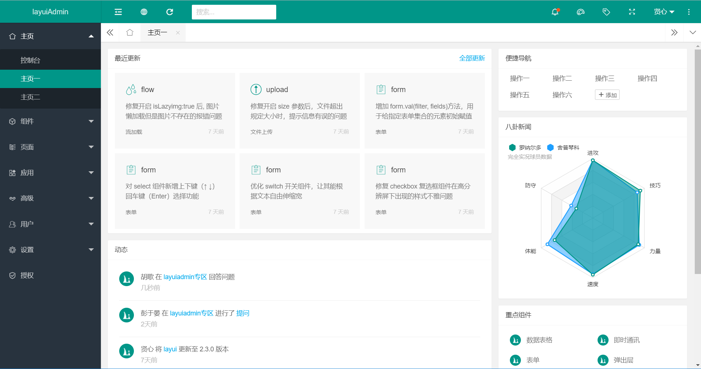Select 主页二 in the sidebar
The height and width of the screenshot is (369, 701).
[x=50, y=97]
